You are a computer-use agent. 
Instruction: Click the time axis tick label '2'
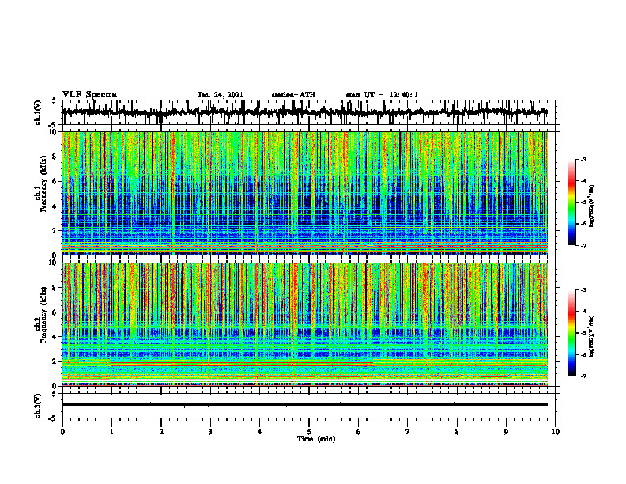click(x=161, y=432)
